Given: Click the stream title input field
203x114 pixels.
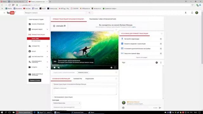Looking at the screenshot, I should click(85, 84).
